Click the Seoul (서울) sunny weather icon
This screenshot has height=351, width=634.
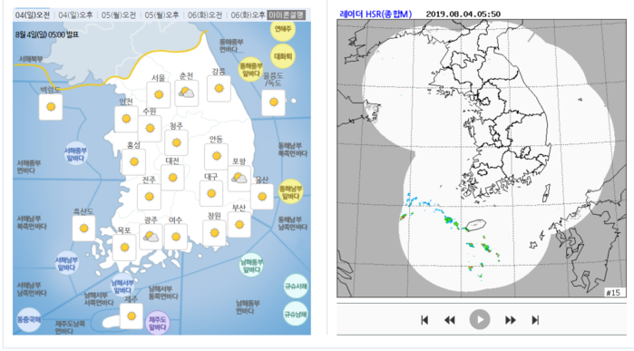(x=159, y=94)
